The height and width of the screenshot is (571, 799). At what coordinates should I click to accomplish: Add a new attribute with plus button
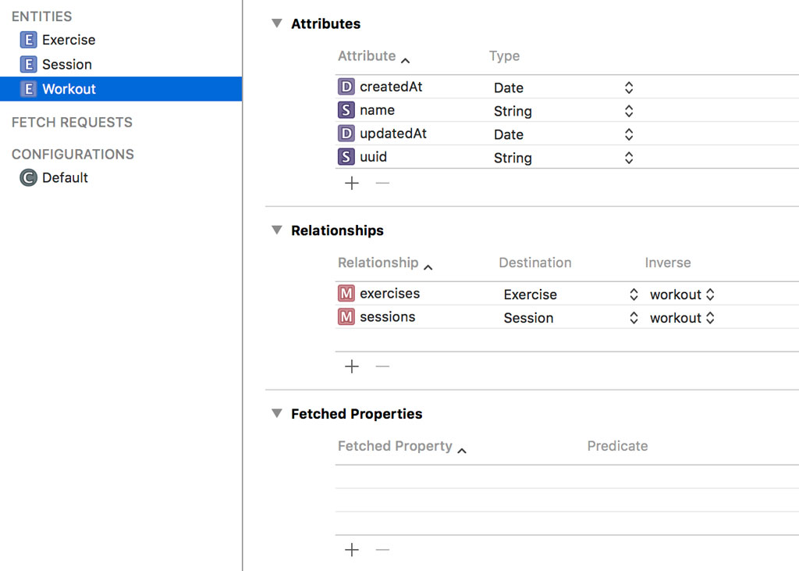tap(352, 184)
